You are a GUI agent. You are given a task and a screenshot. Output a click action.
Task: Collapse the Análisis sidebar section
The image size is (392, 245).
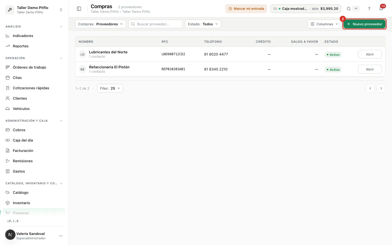tap(61, 27)
